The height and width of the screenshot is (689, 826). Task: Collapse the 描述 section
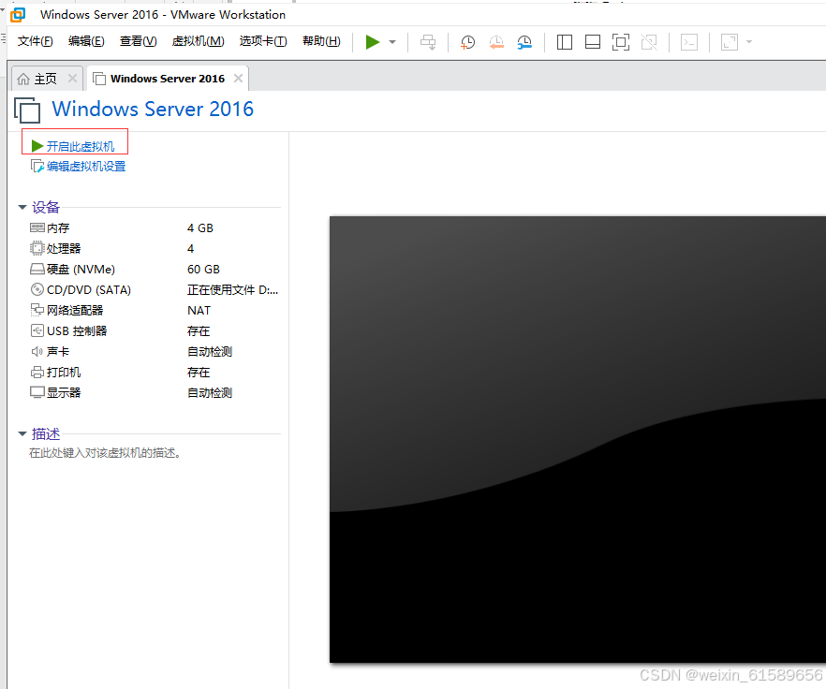pyautogui.click(x=22, y=434)
